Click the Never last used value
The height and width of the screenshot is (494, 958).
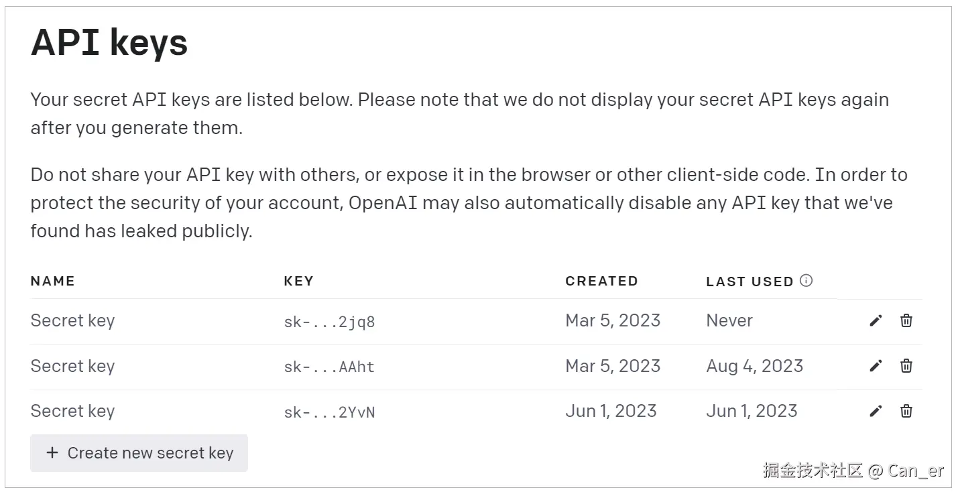tap(729, 320)
